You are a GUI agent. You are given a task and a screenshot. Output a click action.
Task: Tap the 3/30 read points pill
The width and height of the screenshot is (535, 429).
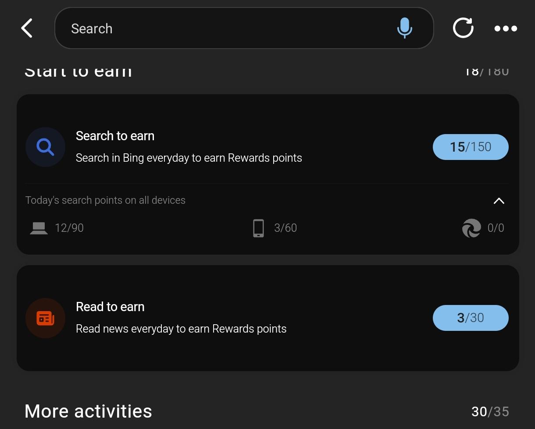click(x=471, y=318)
